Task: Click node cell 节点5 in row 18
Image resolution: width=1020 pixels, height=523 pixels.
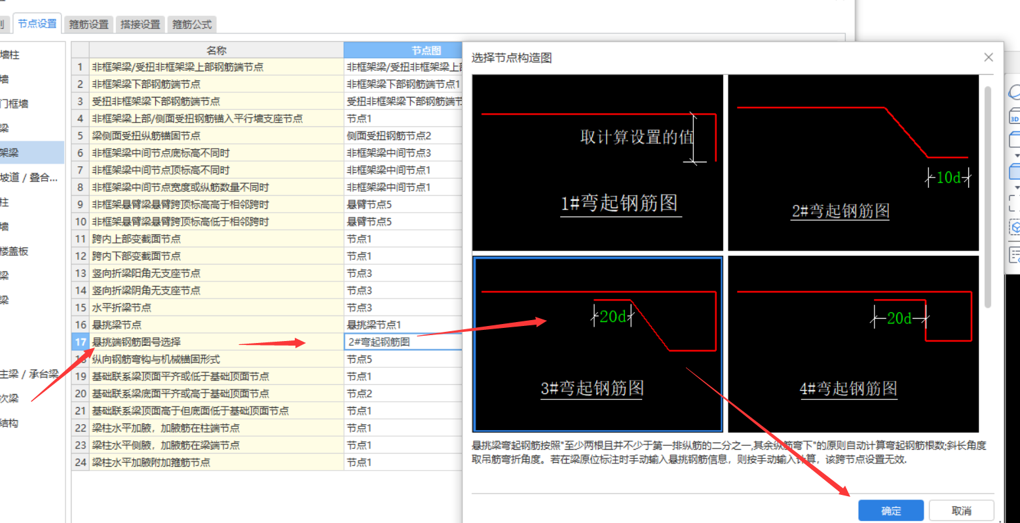Action: tap(403, 359)
